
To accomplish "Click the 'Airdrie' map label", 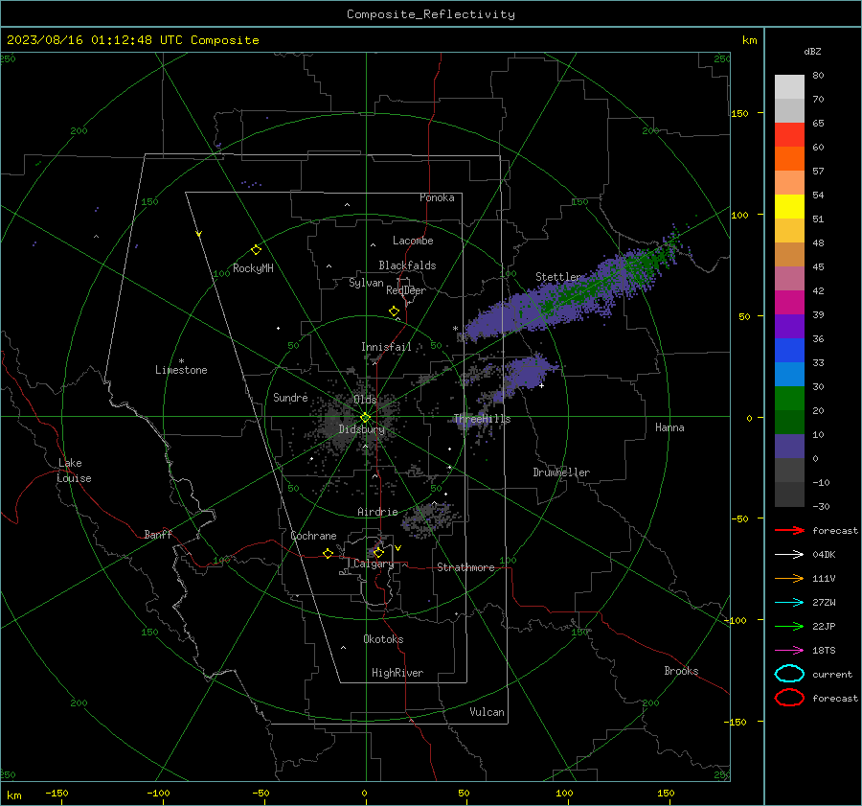I will coord(377,512).
